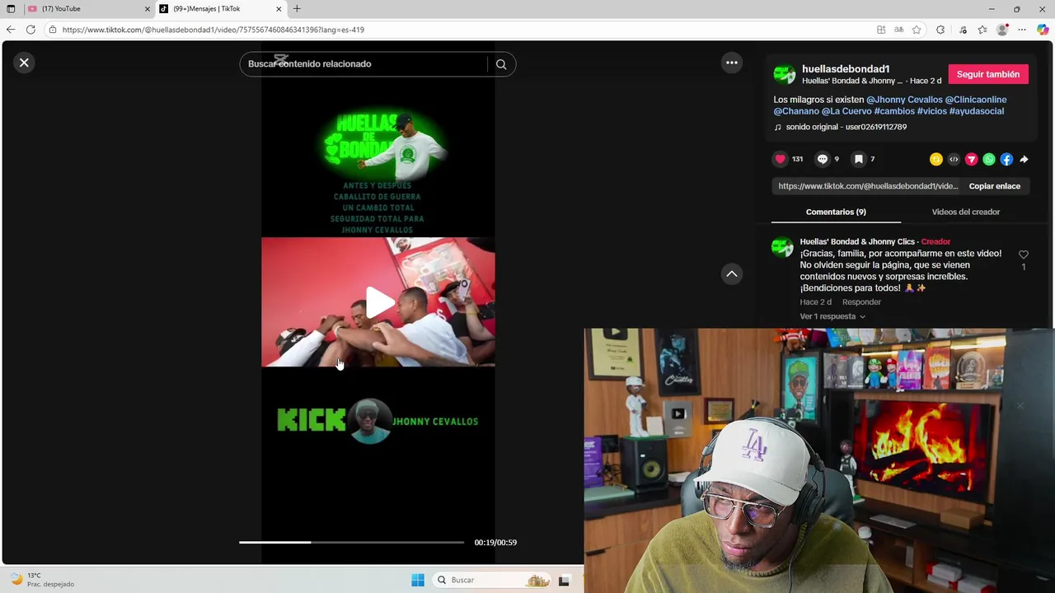Share the video to WhatsApp
This screenshot has height=593, width=1055.
coord(989,159)
